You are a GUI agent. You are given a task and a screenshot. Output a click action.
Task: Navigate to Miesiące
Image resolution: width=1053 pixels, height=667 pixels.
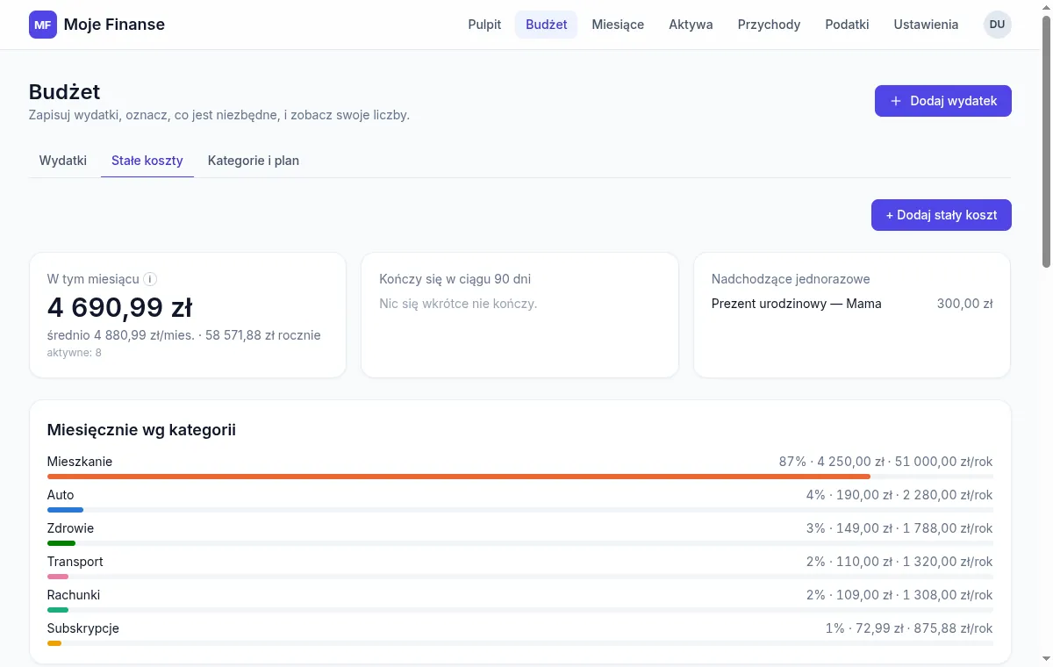(x=618, y=25)
